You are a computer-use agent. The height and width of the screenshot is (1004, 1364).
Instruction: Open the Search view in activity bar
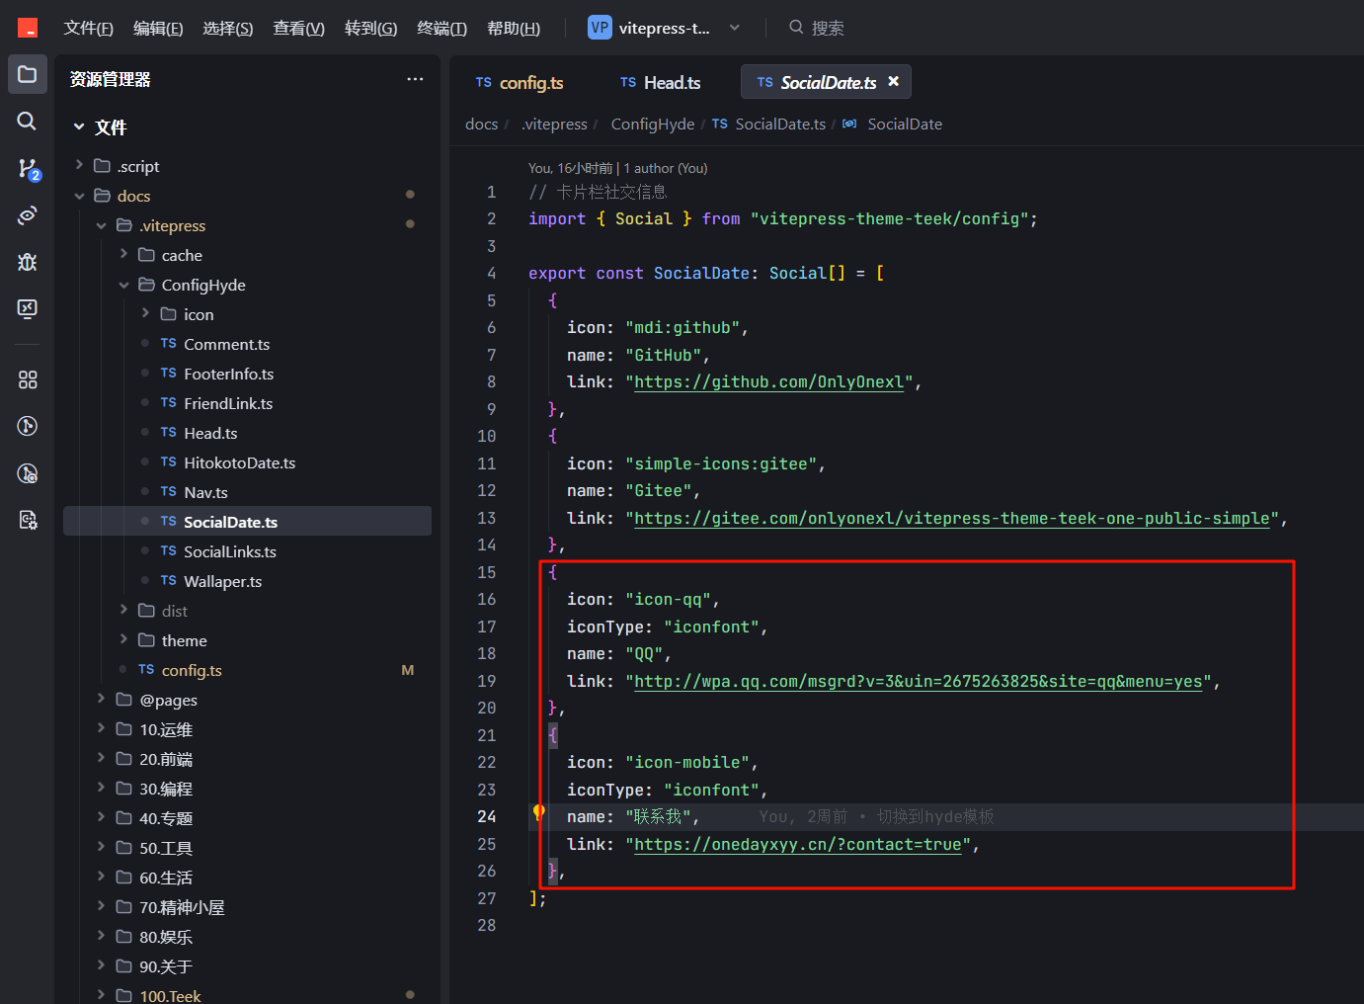(x=28, y=121)
